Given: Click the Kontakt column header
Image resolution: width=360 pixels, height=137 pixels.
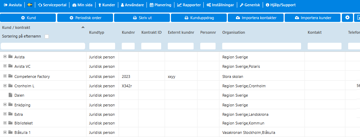Looking at the screenshot, I should tap(315, 32).
